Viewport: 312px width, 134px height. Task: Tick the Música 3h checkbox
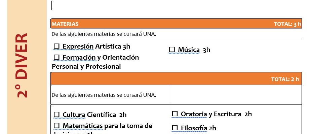coord(172,50)
